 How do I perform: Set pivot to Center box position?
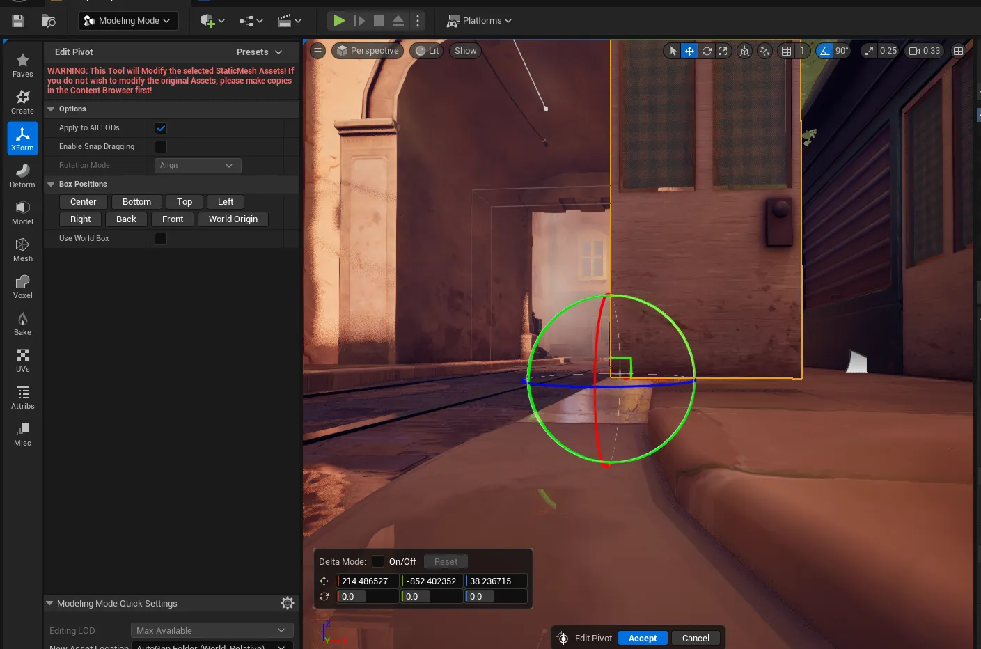point(84,202)
